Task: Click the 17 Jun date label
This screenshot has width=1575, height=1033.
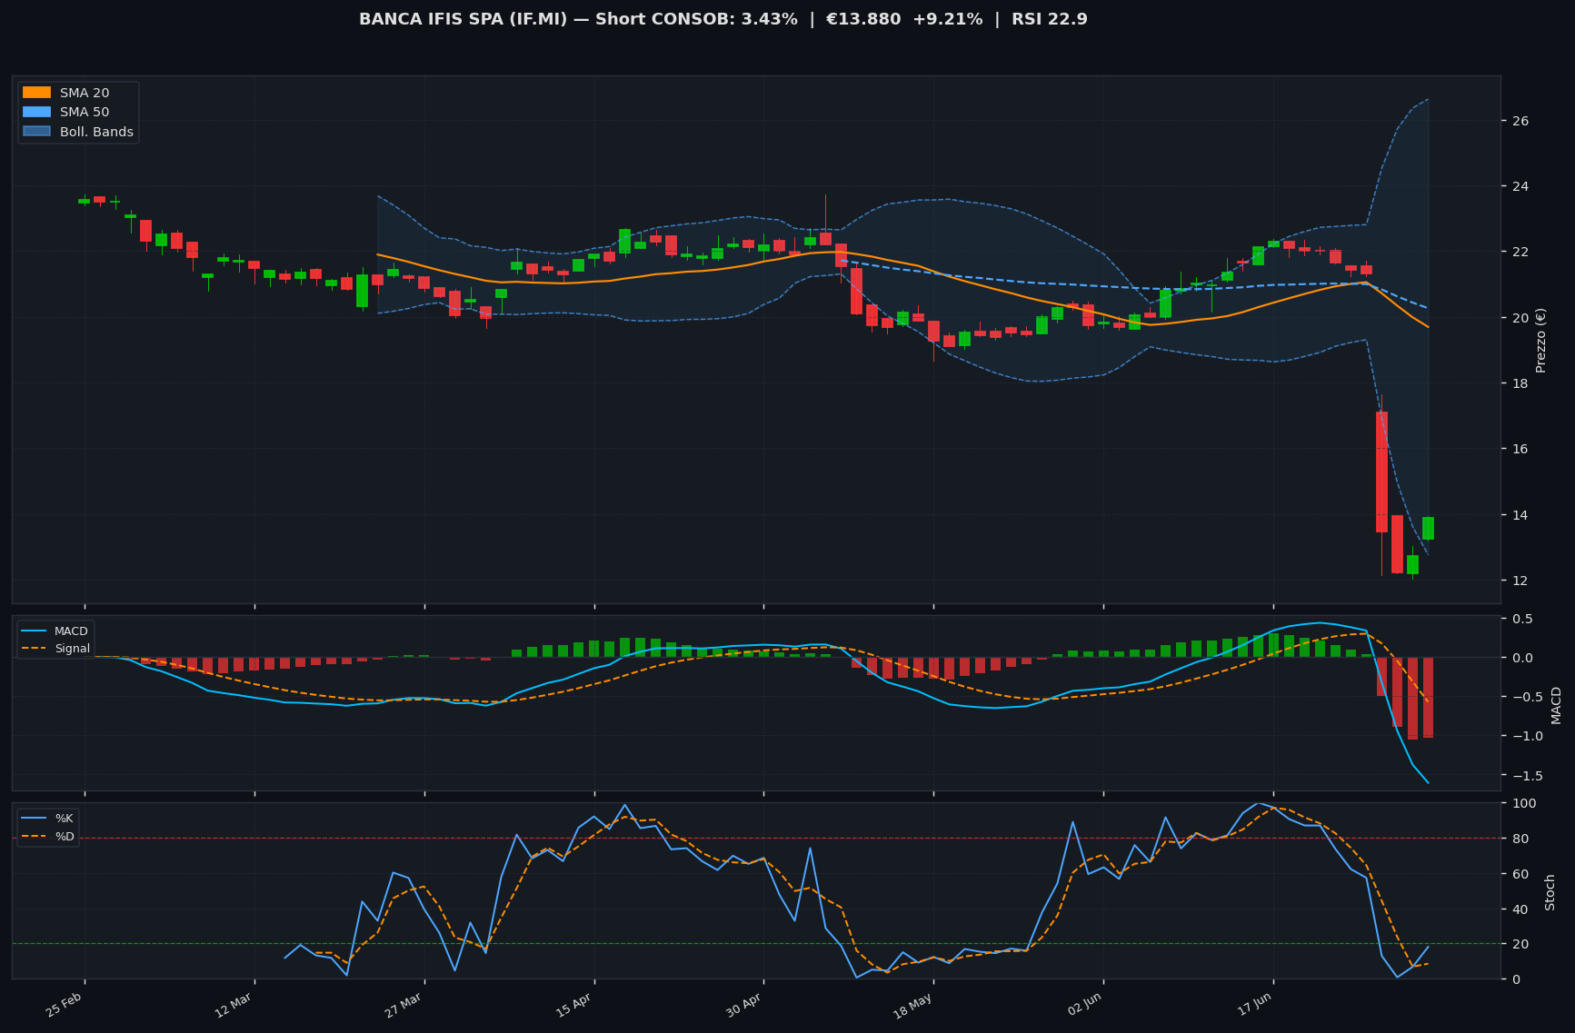Action: (x=1253, y=1004)
